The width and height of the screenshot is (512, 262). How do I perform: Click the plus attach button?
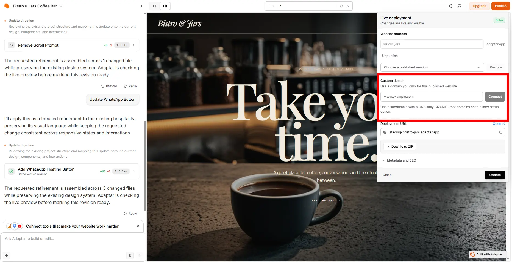point(7,255)
